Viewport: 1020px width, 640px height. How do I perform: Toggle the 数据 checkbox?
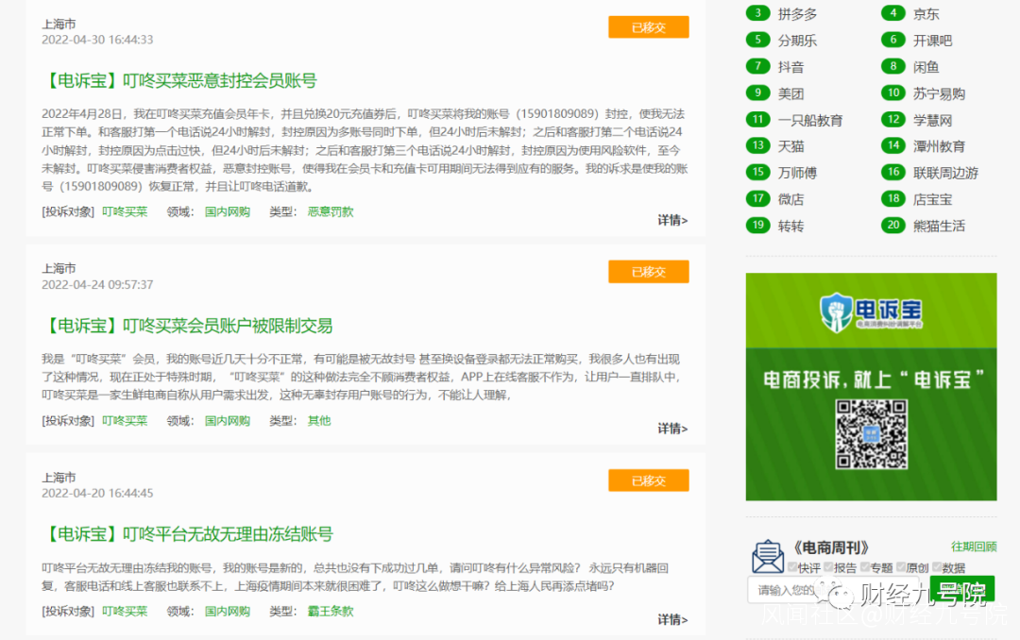pos(937,567)
